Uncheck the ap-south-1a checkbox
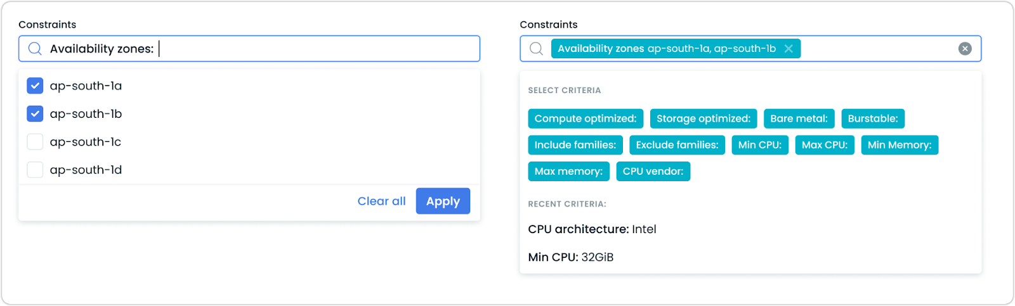 pos(35,86)
